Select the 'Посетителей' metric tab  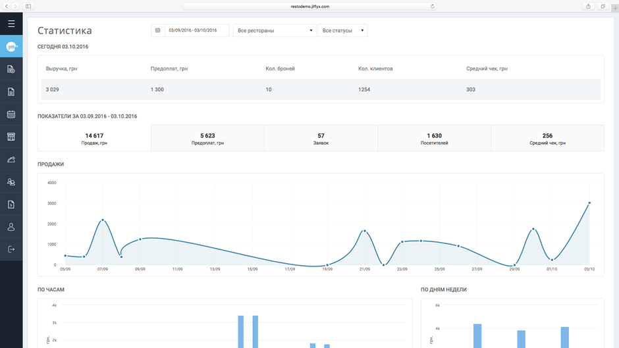point(434,138)
